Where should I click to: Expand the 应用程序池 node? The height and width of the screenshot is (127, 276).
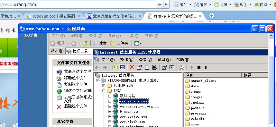click(x=104, y=86)
